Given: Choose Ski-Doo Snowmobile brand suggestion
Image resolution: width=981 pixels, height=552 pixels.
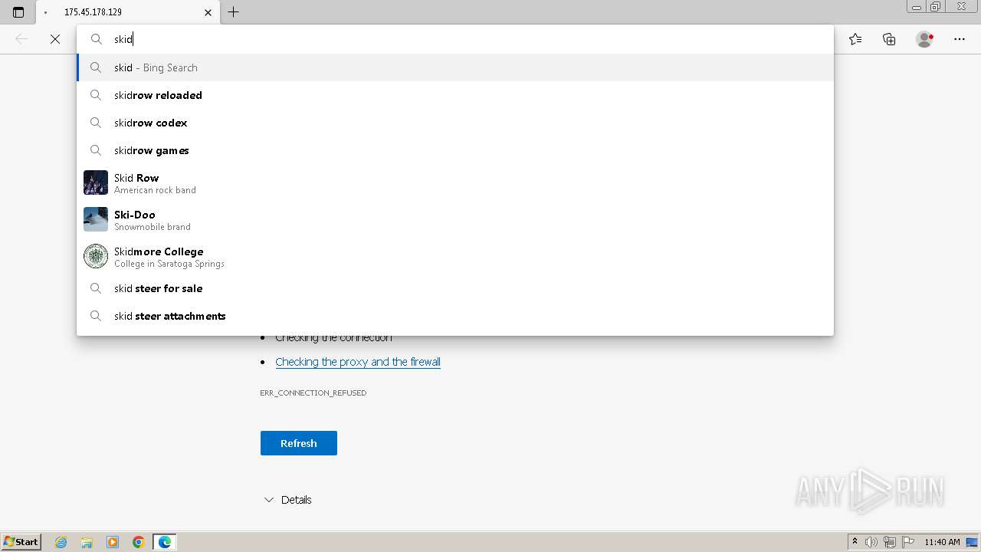Looking at the screenshot, I should point(455,219).
